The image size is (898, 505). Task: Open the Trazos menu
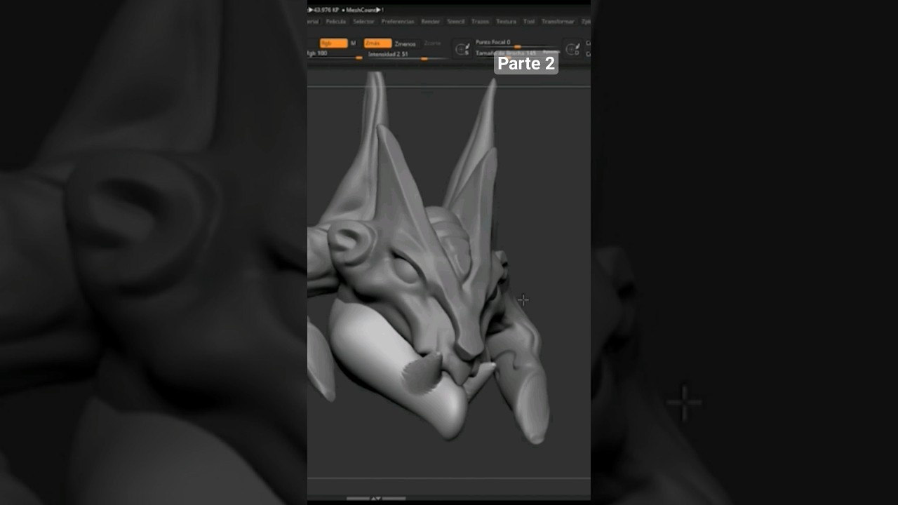click(481, 22)
